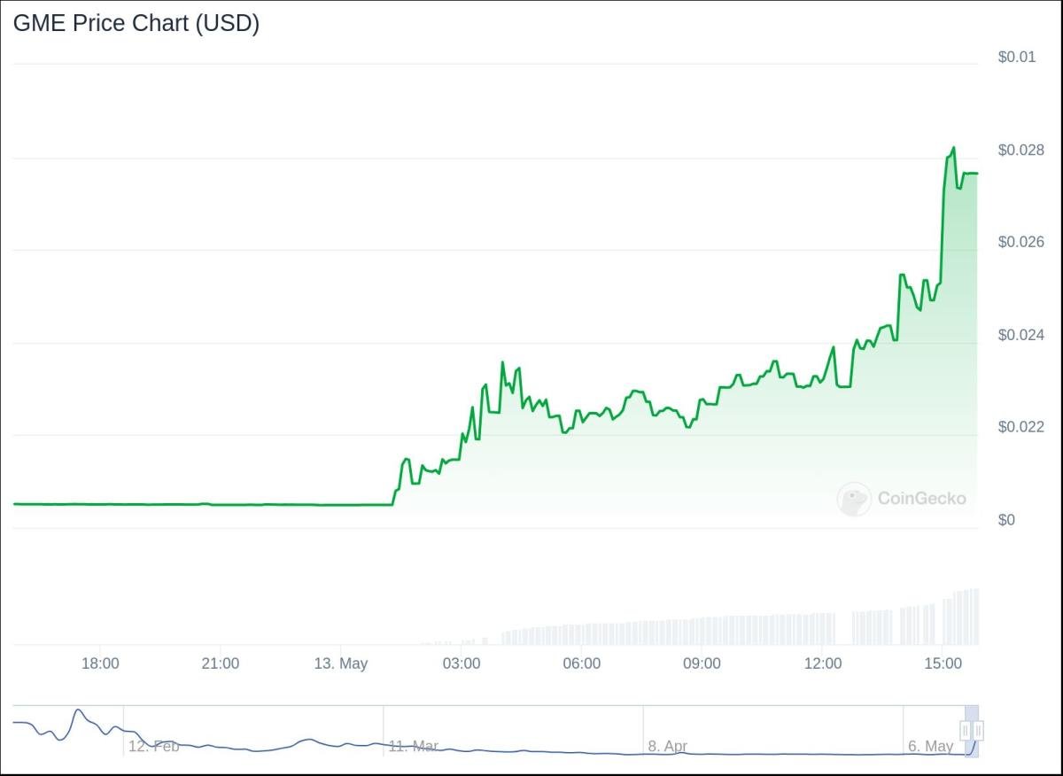1063x776 pixels.
Task: Click the 18:00 time axis label
Action: (x=100, y=663)
